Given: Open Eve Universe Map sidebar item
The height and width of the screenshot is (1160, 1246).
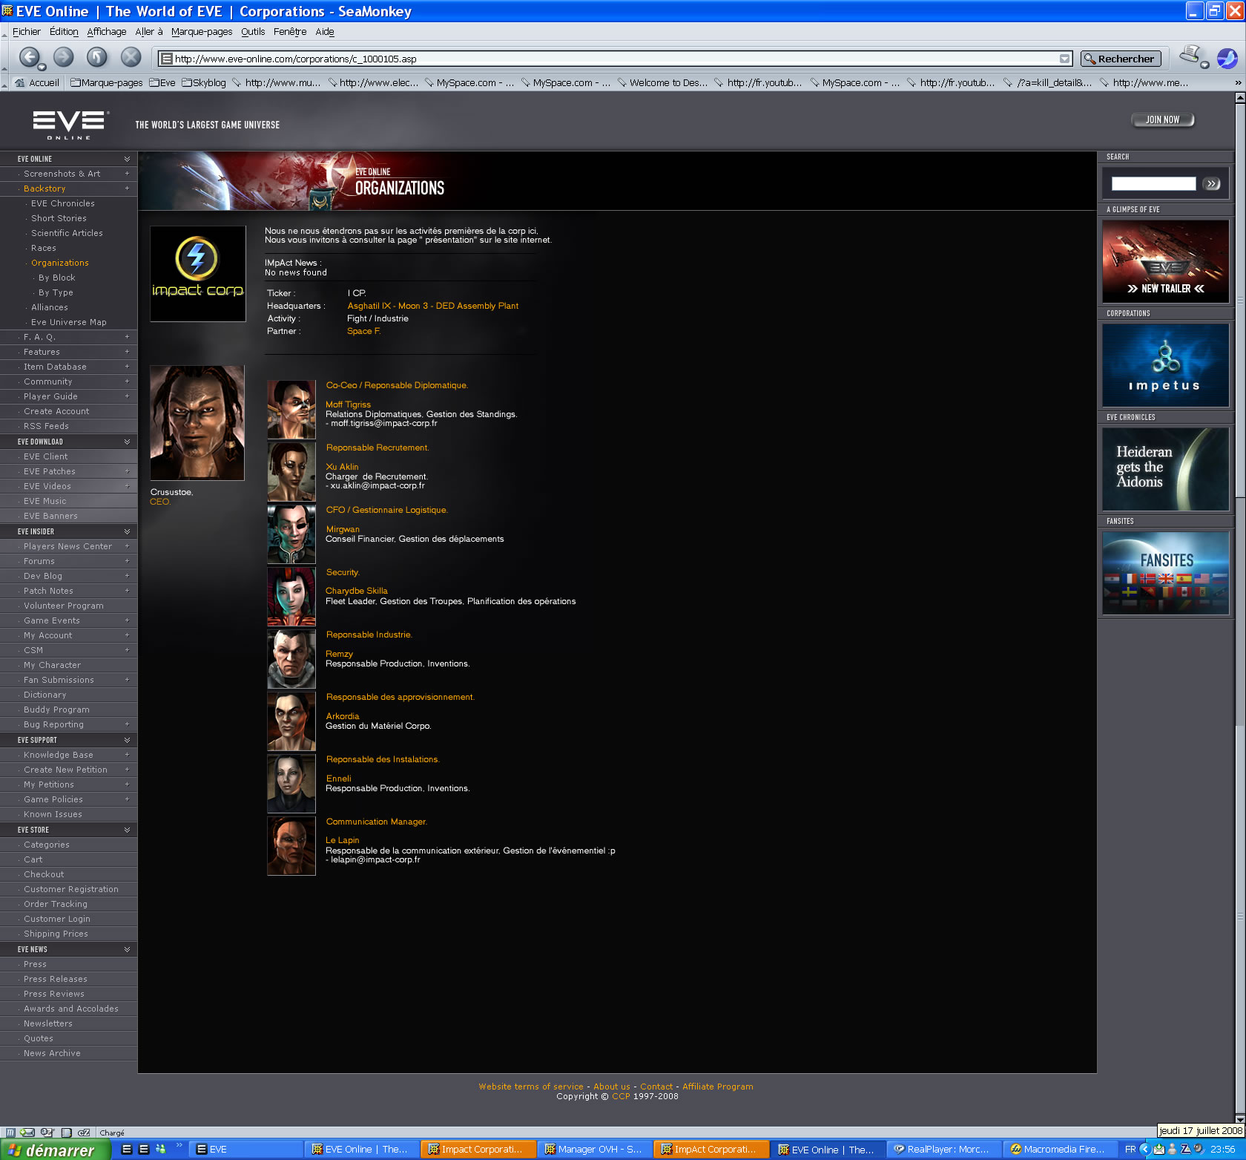Looking at the screenshot, I should tap(69, 322).
